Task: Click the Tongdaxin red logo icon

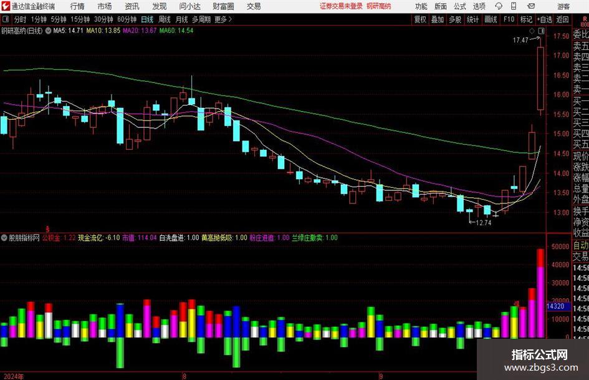Action: pyautogui.click(x=6, y=6)
